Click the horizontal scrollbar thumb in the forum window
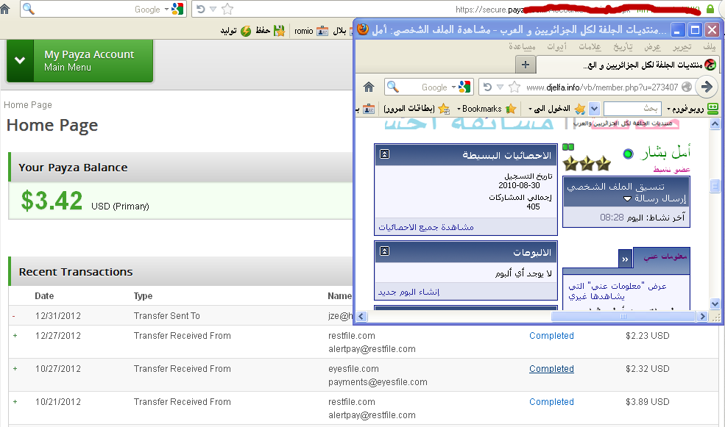 623,316
